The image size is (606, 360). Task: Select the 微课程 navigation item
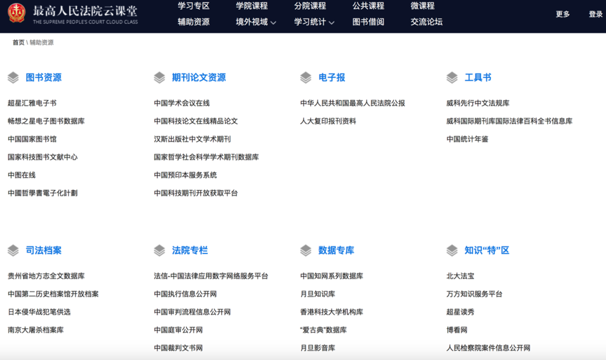422,6
